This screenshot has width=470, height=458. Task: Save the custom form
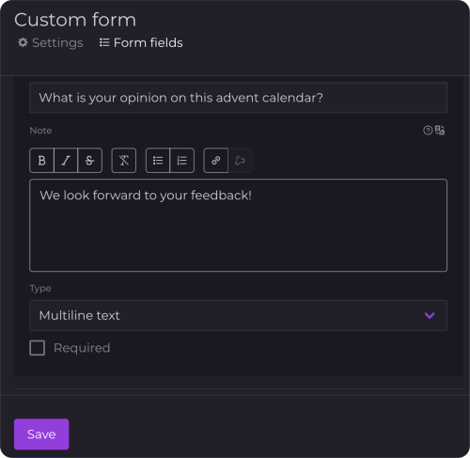click(41, 434)
